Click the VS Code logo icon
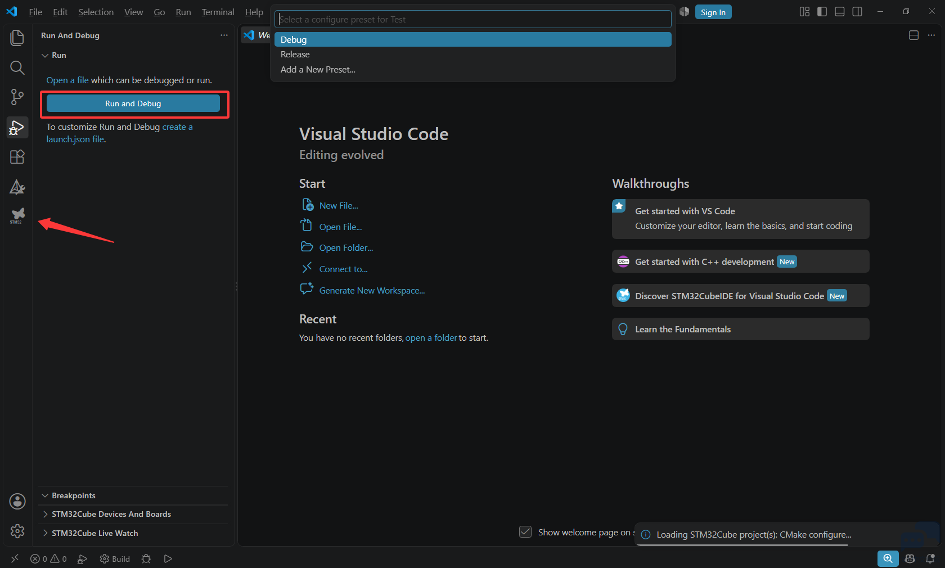 tap(12, 12)
